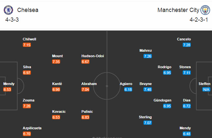212x138 pixels.
Task: Select player Abraham on the pitch
Action: pyautogui.click(x=89, y=84)
